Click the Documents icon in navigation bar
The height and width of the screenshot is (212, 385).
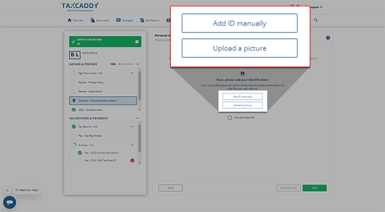pos(93,20)
